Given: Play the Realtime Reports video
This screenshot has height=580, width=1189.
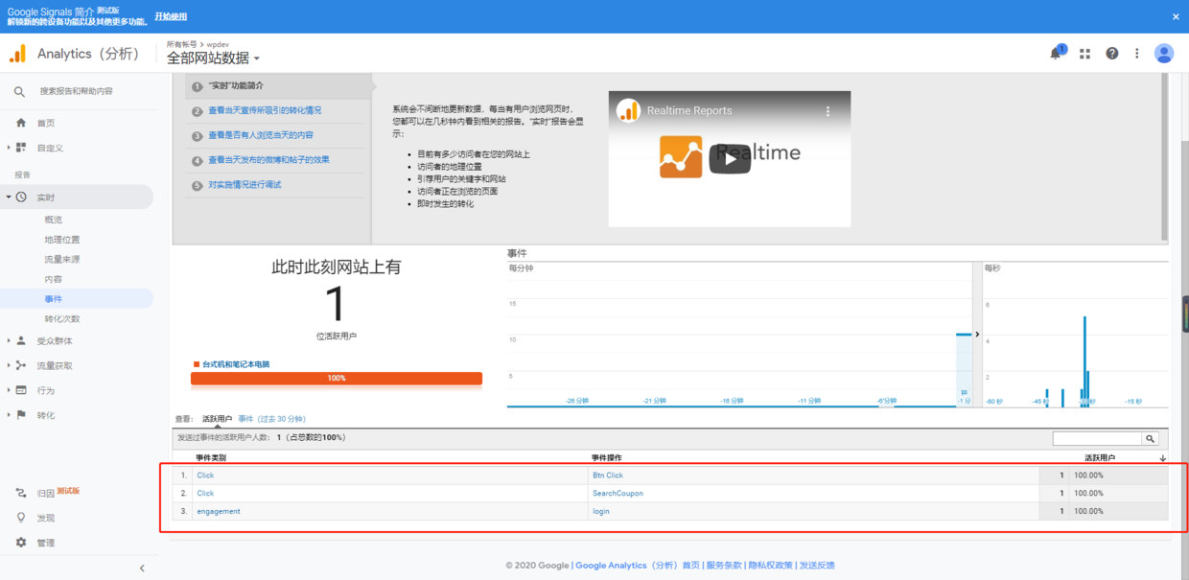Looking at the screenshot, I should click(x=730, y=159).
